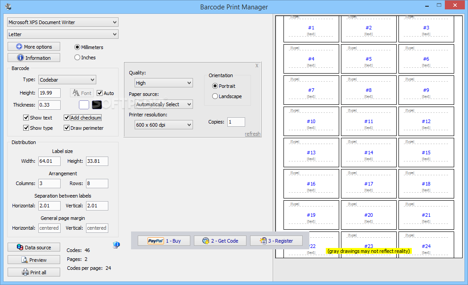This screenshot has width=468, height=285.
Task: Click the barcode Height field 19.99
Action: [x=49, y=93]
